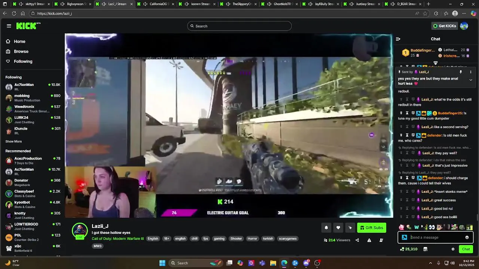Go back in browser
This screenshot has width=479, height=269.
[x=5, y=13]
